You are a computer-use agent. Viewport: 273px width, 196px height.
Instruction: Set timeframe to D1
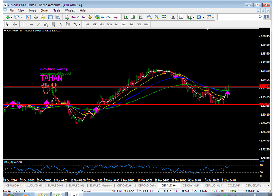tap(131, 24)
